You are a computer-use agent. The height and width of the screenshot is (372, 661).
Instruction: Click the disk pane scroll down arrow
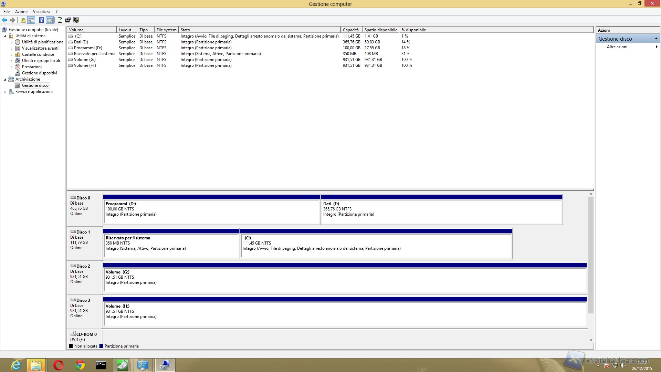(591, 340)
